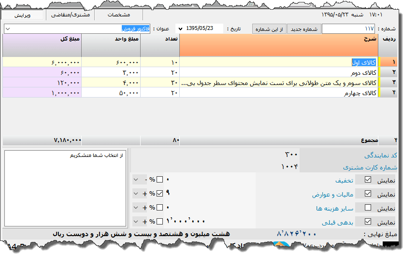Expand the plus-sign dropdown for بدهی قبلی
This screenshot has height=254, width=403.
136,222
